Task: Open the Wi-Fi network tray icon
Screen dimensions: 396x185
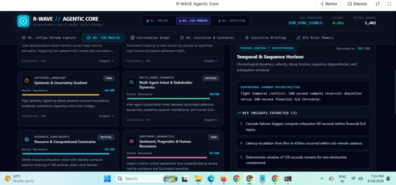Action: click(353, 179)
